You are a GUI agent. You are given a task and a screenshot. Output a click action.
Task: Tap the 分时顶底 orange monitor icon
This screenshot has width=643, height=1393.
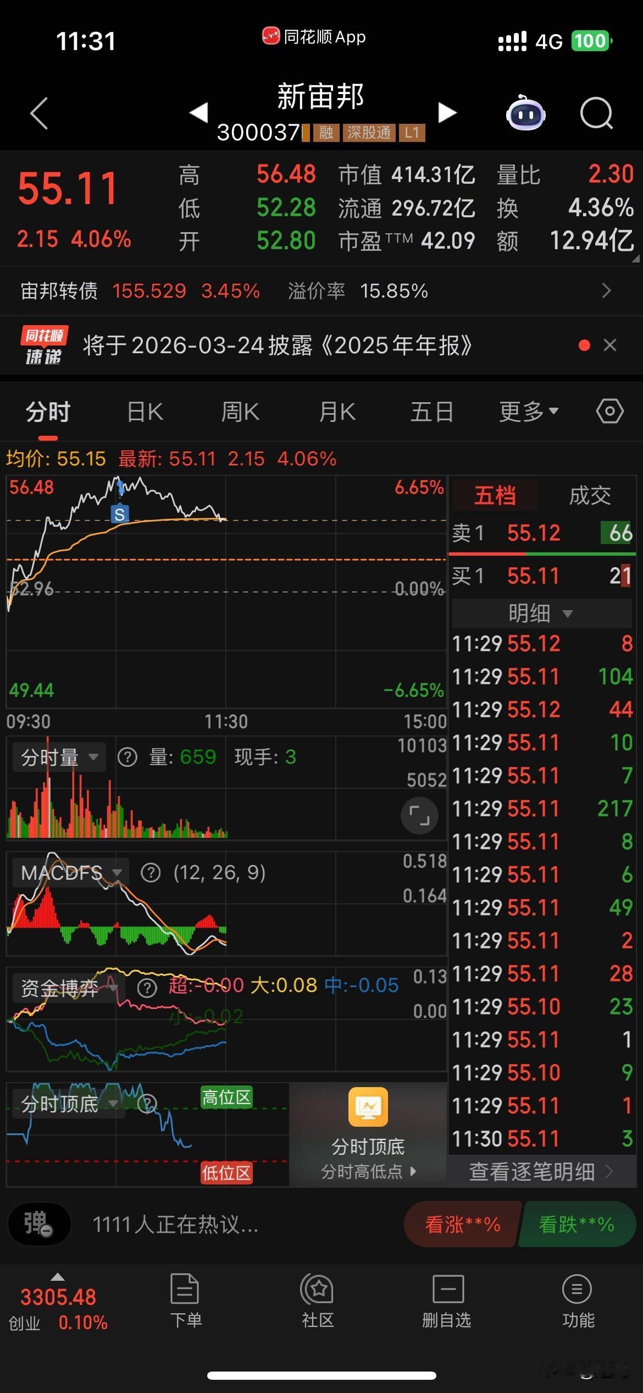click(x=368, y=1107)
